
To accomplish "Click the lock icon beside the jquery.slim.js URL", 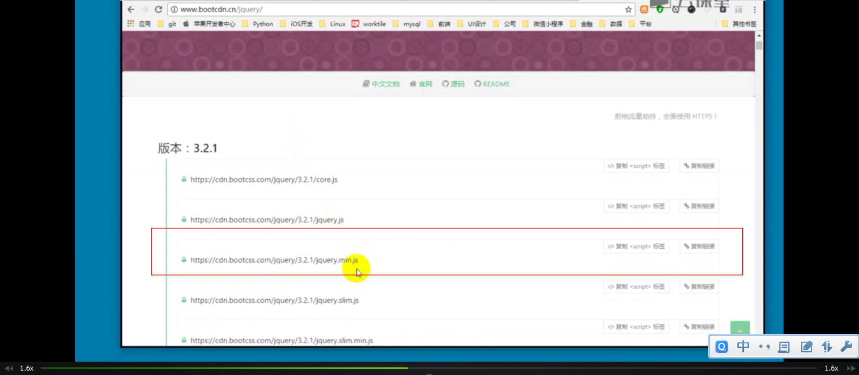I will (x=183, y=300).
